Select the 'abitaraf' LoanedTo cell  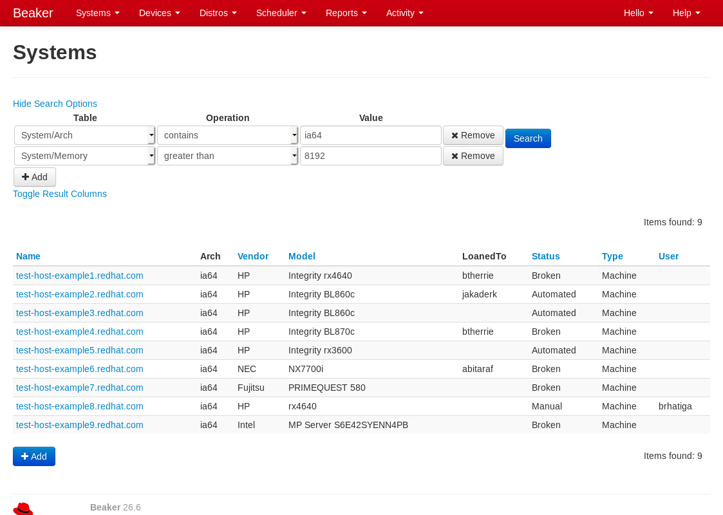pyautogui.click(x=478, y=369)
